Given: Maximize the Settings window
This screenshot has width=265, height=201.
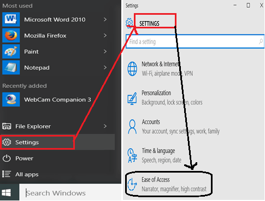Looking at the screenshot, I should (x=248, y=5).
